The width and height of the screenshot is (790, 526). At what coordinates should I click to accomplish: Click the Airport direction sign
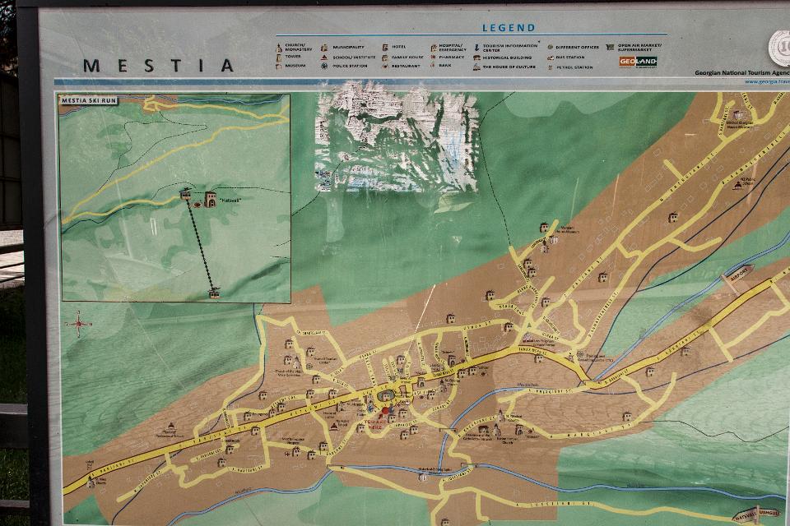tap(737, 274)
